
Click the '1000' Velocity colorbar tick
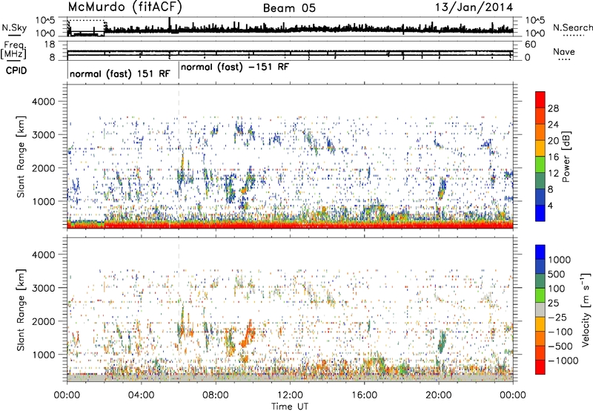coord(560,260)
